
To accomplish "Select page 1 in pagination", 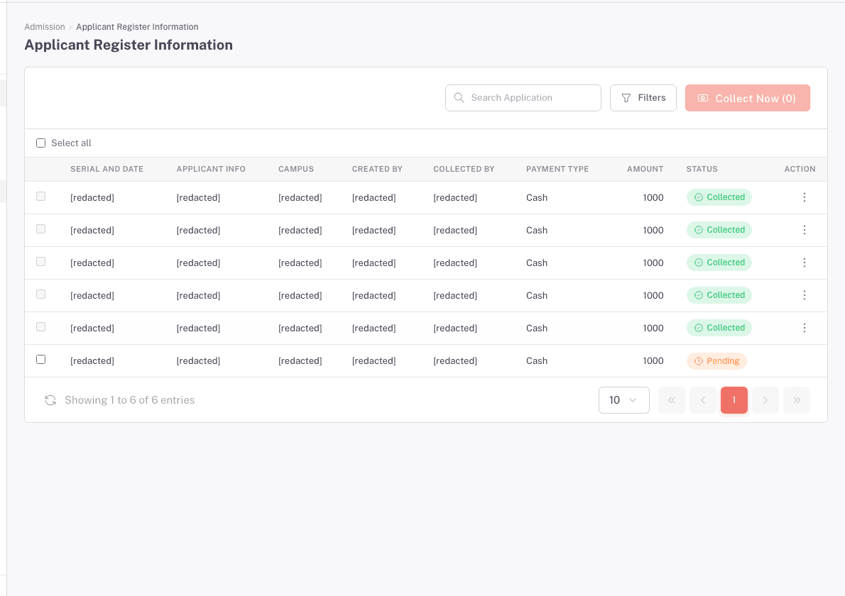I will click(x=734, y=400).
